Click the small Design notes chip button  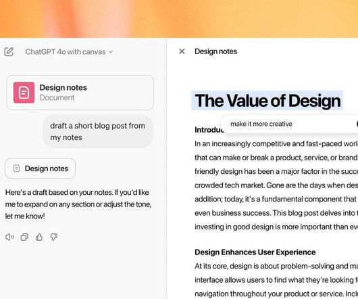tap(40, 168)
